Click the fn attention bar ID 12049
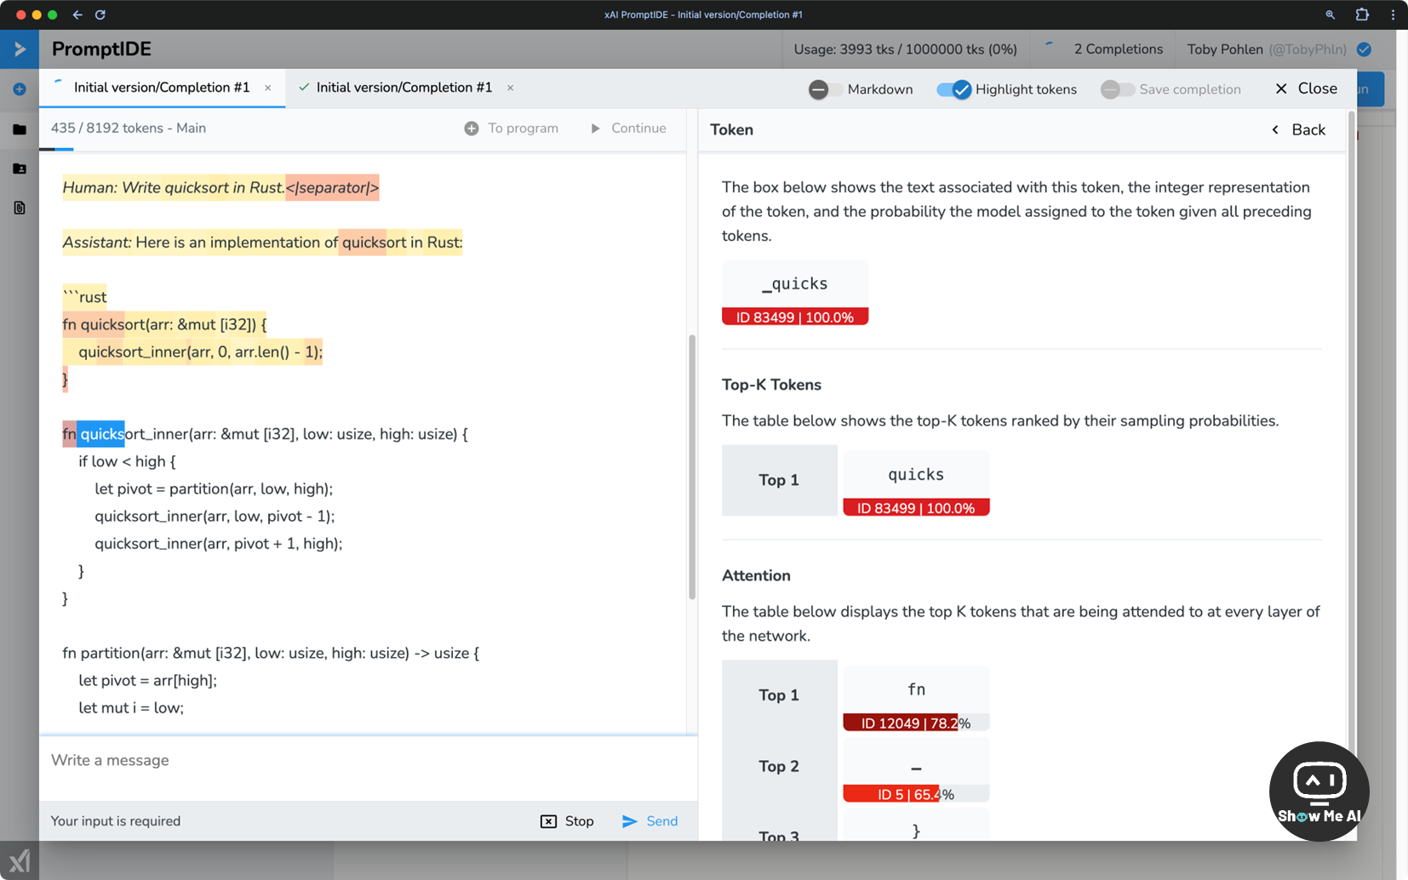Screen dimensions: 1408x880 (x=916, y=723)
